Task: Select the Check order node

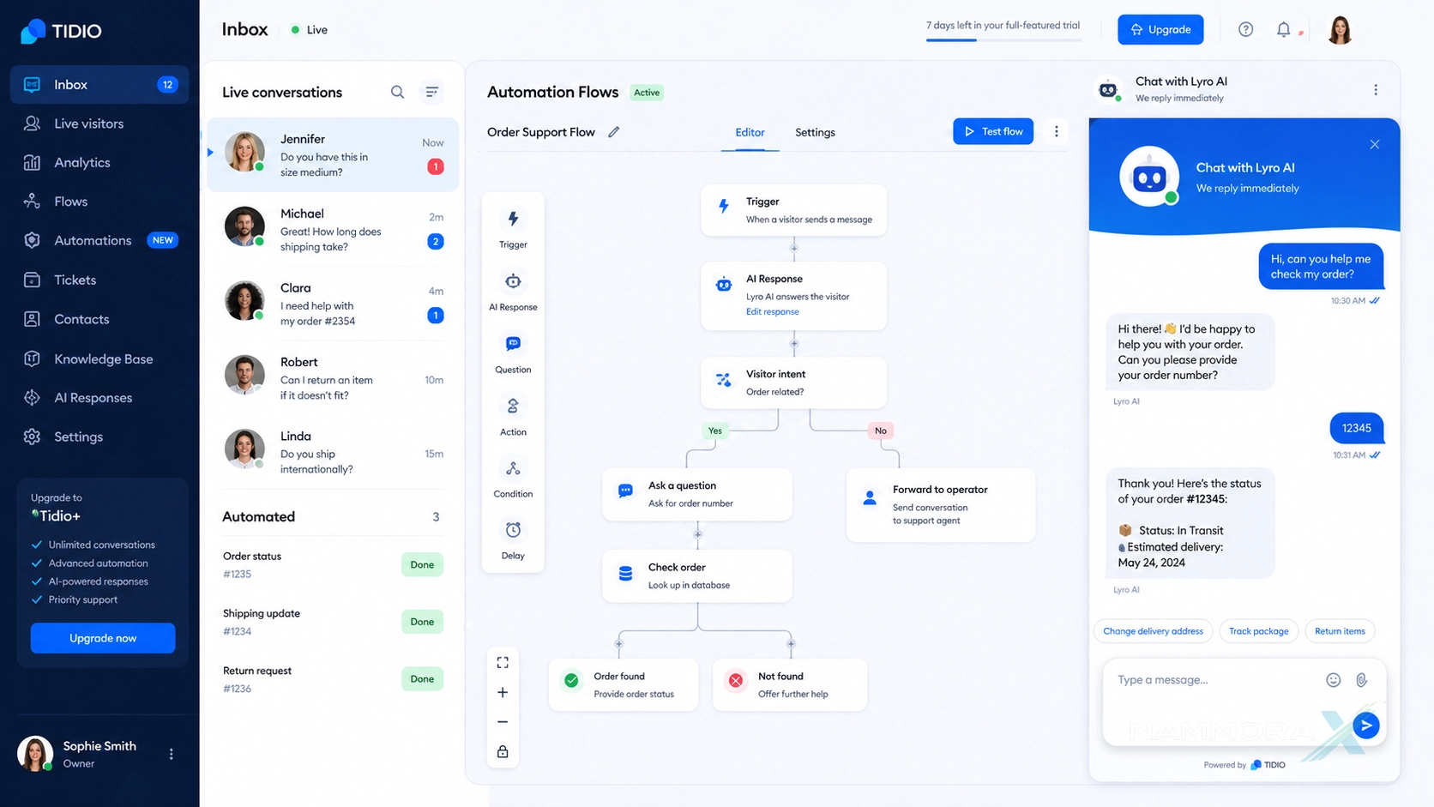Action: pyautogui.click(x=696, y=575)
